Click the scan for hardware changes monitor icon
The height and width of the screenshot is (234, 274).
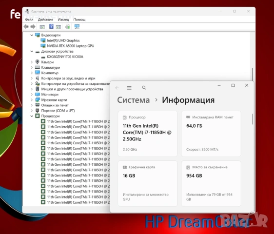[77, 26]
